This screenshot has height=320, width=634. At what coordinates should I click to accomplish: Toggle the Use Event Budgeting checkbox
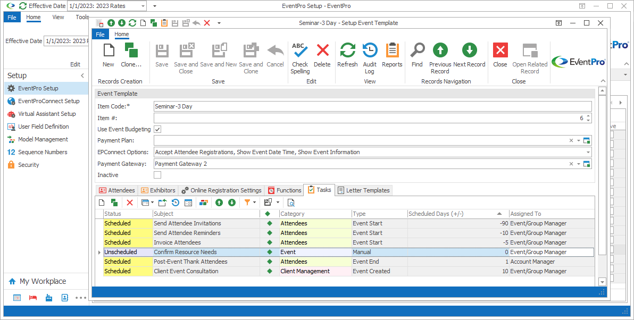(x=157, y=129)
